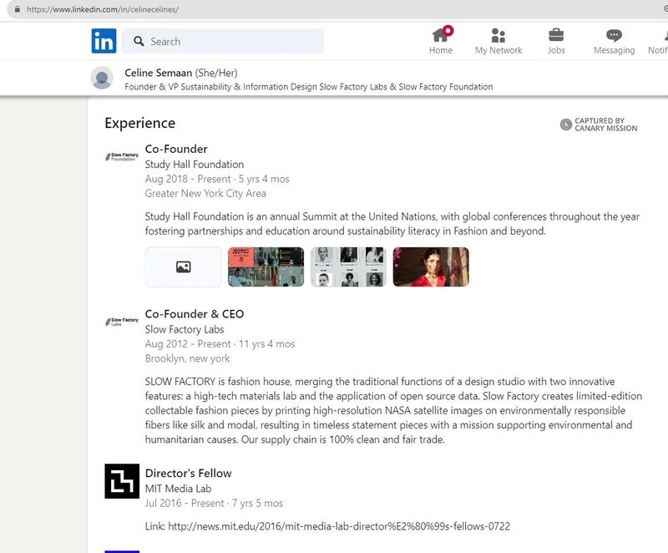
Task: Open the Study Hall Foundation Co-Founder title
Action: pyautogui.click(x=176, y=149)
